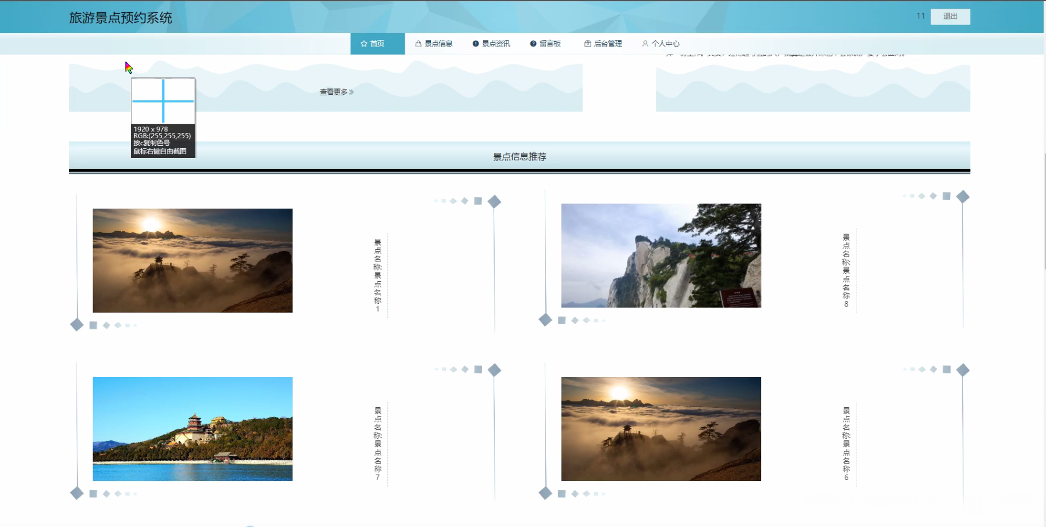Open the 个人中心 personal center
Viewport: 1046px width, 527px height.
coord(661,44)
